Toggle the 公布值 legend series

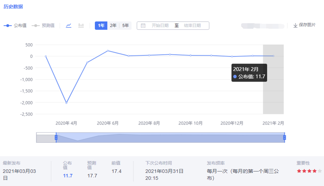[x=15, y=25]
